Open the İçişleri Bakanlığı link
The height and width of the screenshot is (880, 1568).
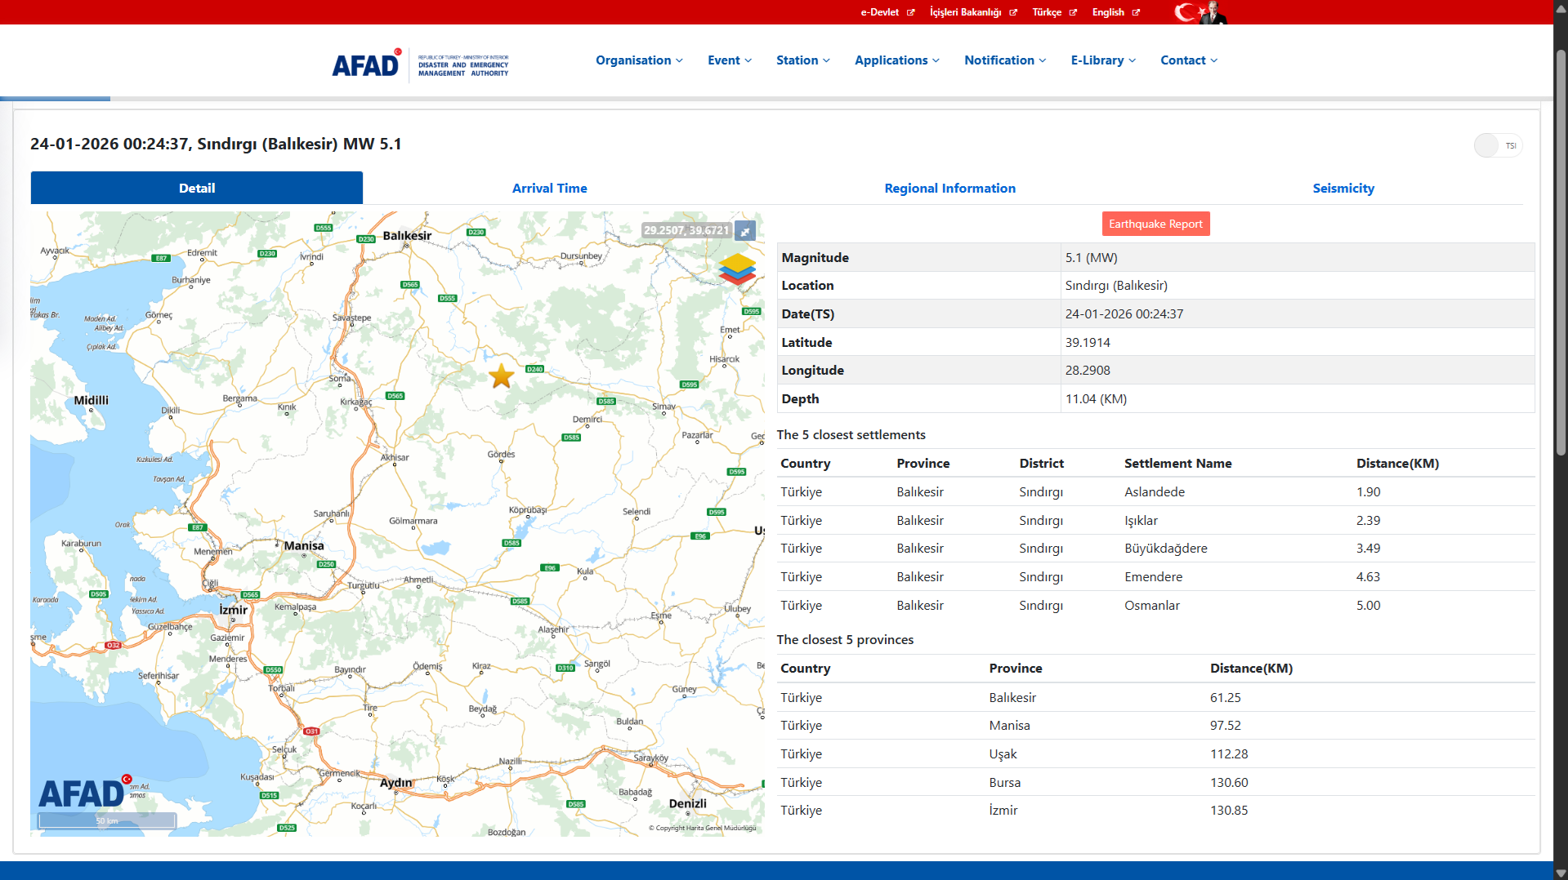966,12
